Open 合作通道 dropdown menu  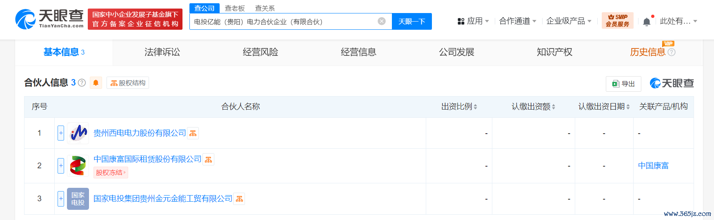coord(518,21)
